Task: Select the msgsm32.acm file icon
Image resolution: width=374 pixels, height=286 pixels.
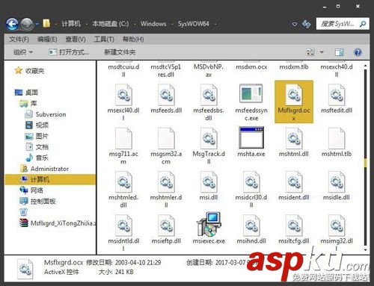Action: point(166,138)
